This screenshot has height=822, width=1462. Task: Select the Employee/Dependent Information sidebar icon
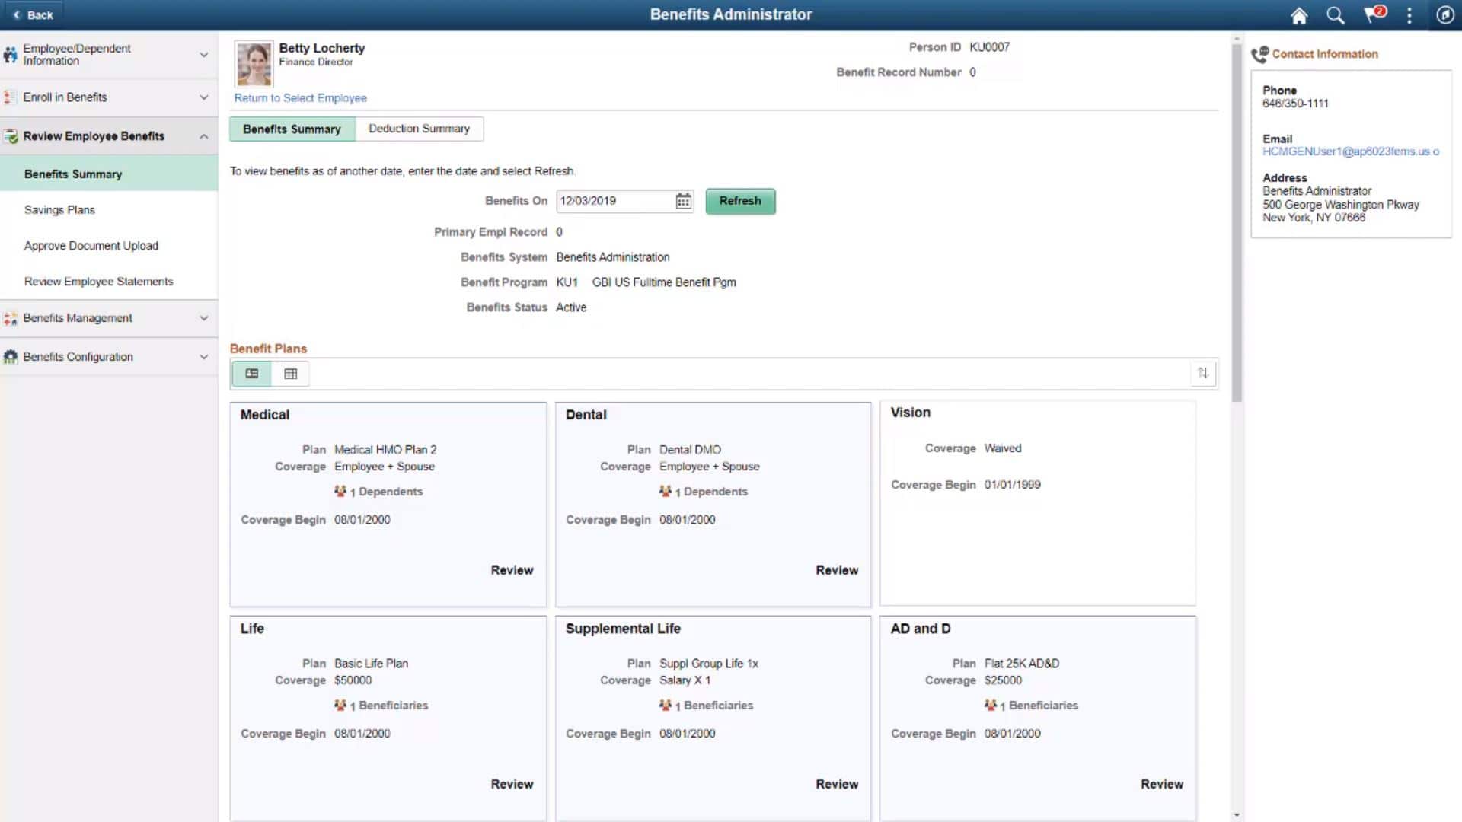(x=11, y=54)
